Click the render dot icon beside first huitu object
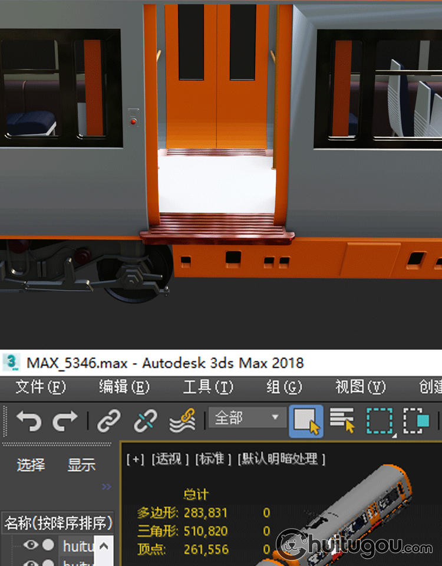The height and width of the screenshot is (566, 442). 48,545
